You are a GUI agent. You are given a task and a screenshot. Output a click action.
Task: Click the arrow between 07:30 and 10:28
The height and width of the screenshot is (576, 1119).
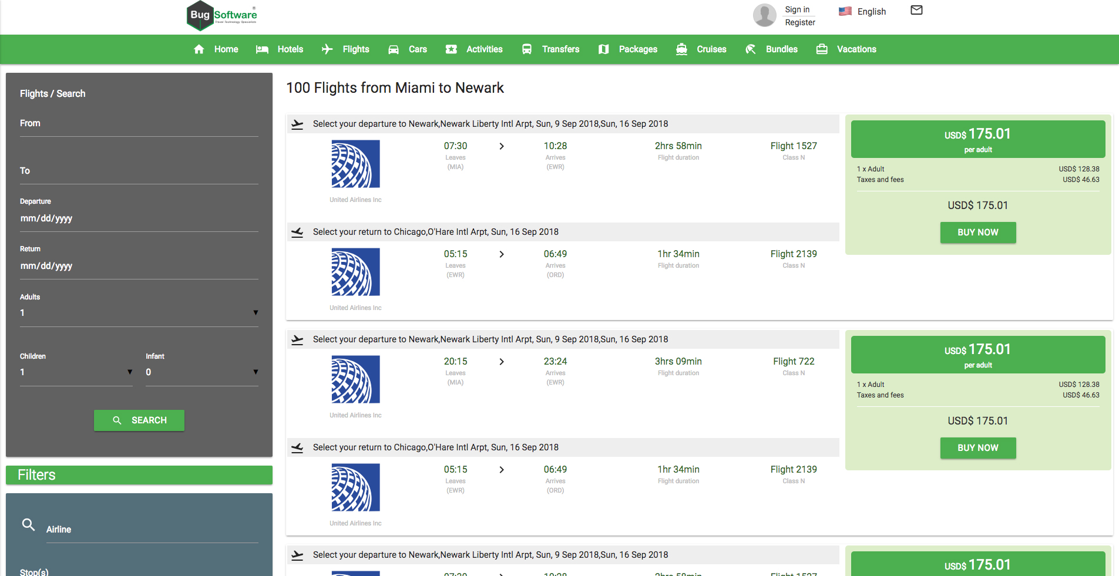(502, 146)
